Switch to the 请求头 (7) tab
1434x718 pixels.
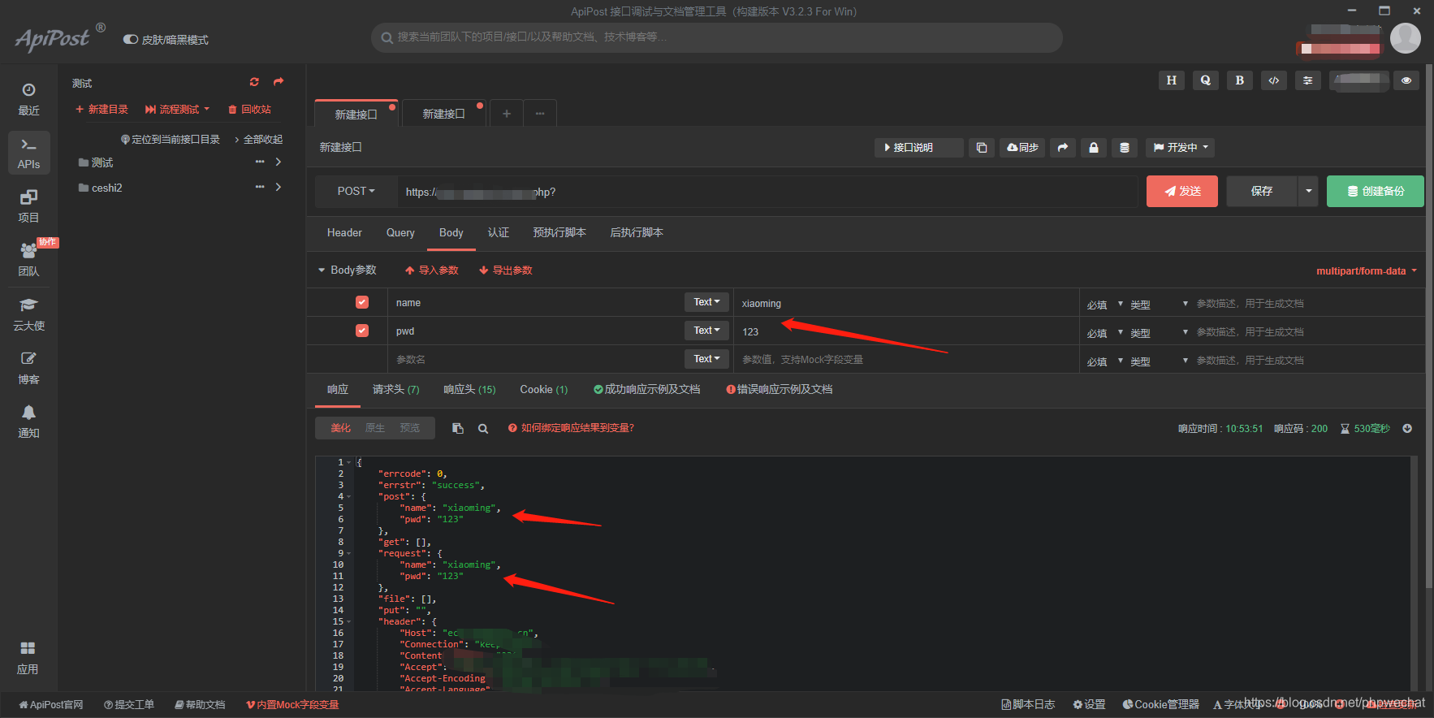[x=396, y=389]
